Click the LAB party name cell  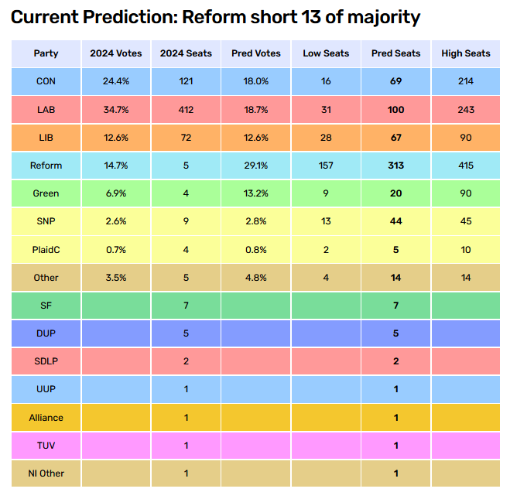[x=46, y=110]
